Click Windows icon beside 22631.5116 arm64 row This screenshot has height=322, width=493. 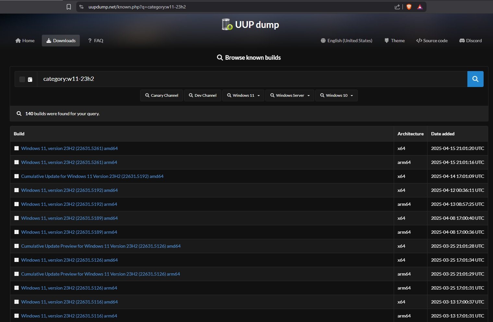[17, 316]
